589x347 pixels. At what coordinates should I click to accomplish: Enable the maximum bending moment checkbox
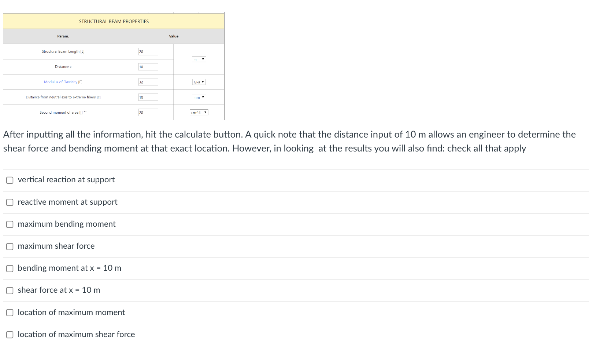tap(10, 224)
